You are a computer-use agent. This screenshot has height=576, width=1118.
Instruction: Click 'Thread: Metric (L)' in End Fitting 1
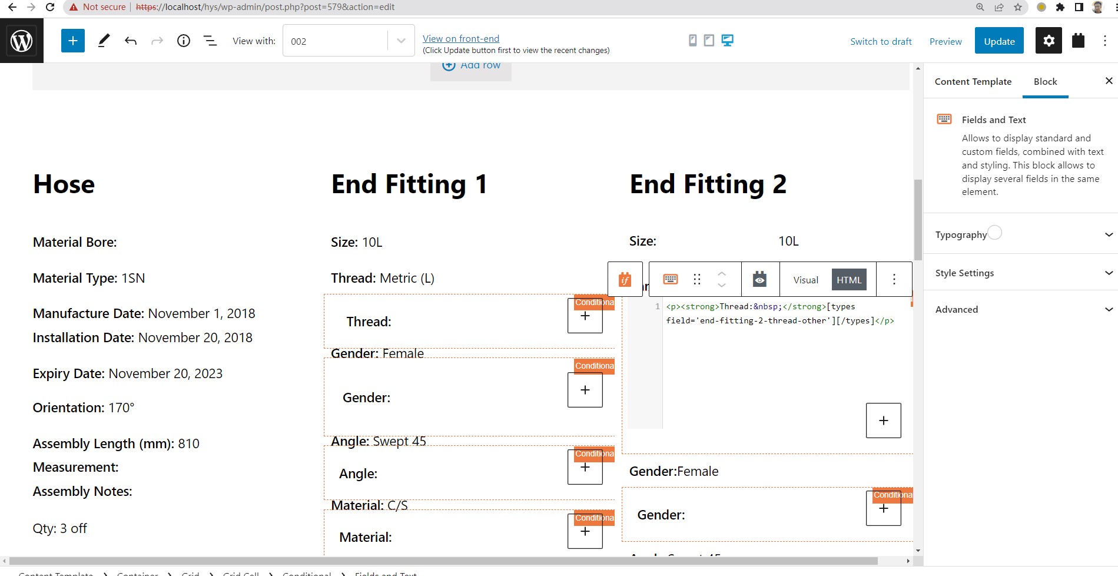pos(383,278)
